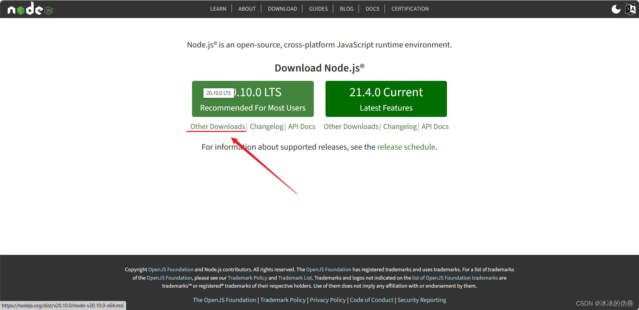Screen dimensions: 639x310
Task: Open the inline Trademark Policy link in paragraph
Action: (248, 278)
